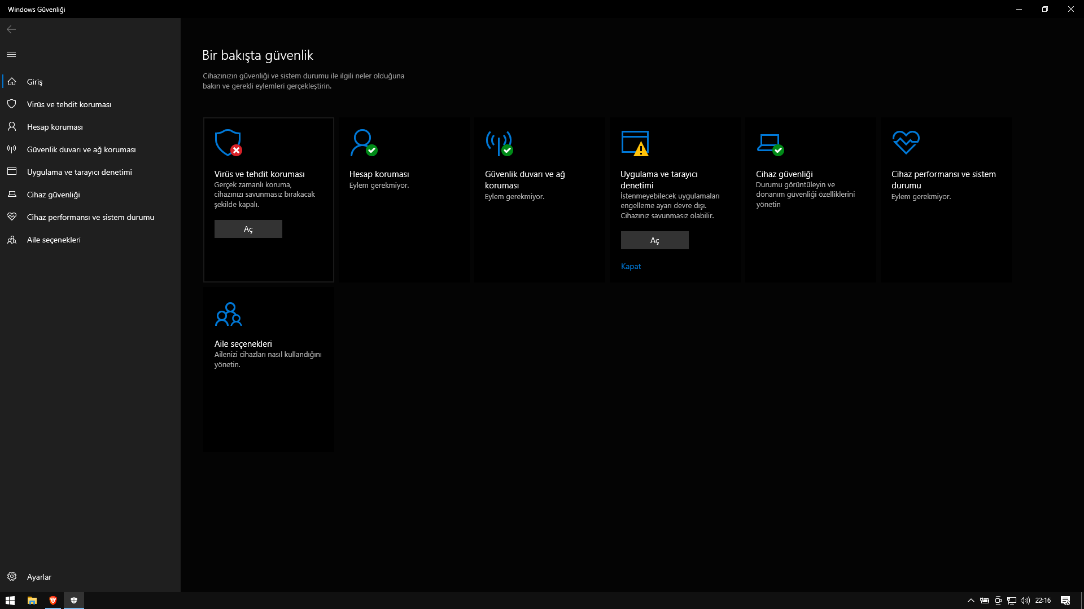Viewport: 1084px width, 609px height.
Task: Select Hesap koruması in the sidebar
Action: pos(90,127)
